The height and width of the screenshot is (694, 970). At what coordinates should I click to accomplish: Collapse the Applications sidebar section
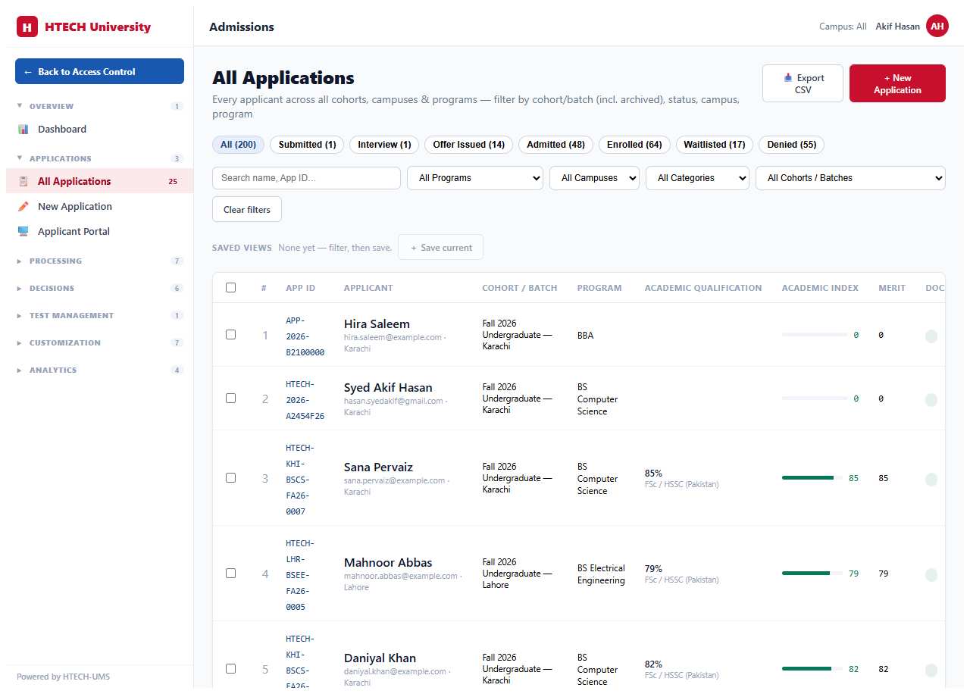tap(99, 158)
